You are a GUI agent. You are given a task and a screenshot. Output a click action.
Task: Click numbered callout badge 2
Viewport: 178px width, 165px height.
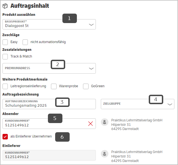(58, 64)
